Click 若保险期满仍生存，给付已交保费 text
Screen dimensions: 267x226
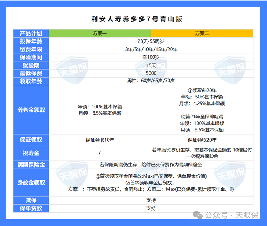151,165
